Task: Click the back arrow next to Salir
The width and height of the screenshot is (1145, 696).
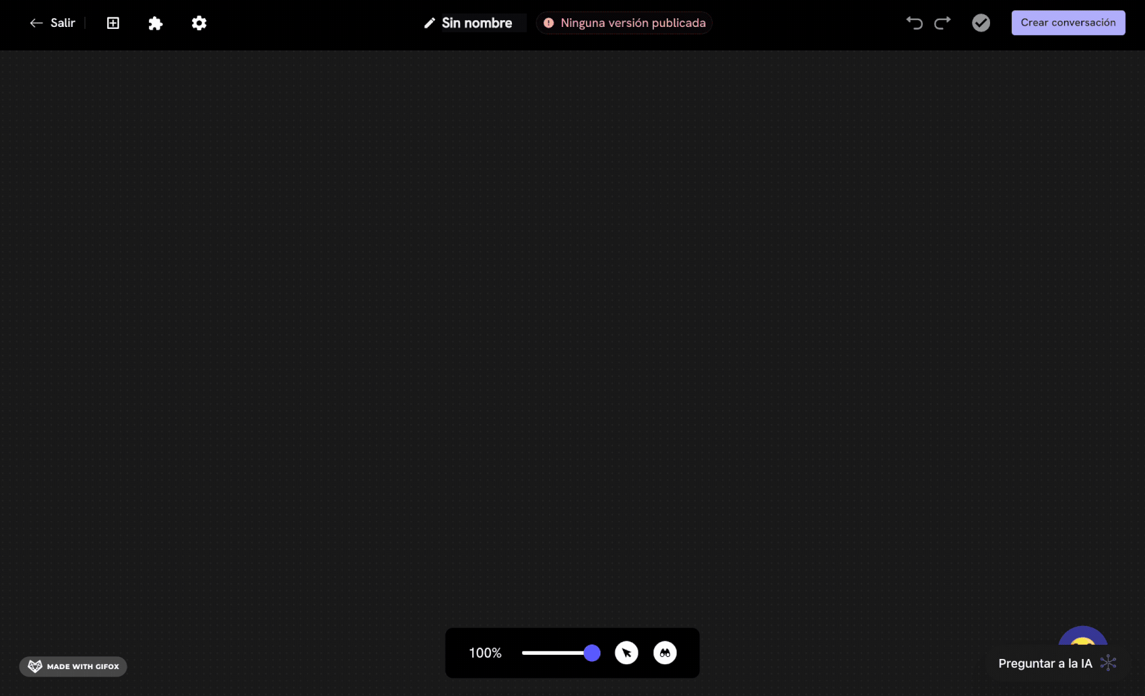Action: [37, 22]
